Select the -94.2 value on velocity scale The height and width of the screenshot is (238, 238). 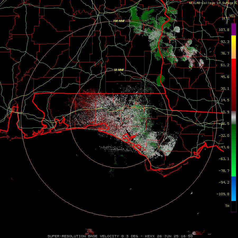tap(224, 182)
